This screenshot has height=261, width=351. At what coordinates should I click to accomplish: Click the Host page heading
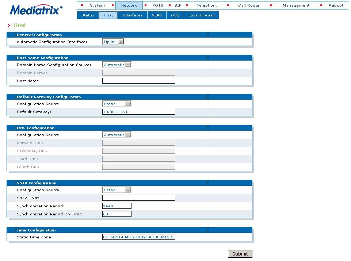tap(20, 25)
